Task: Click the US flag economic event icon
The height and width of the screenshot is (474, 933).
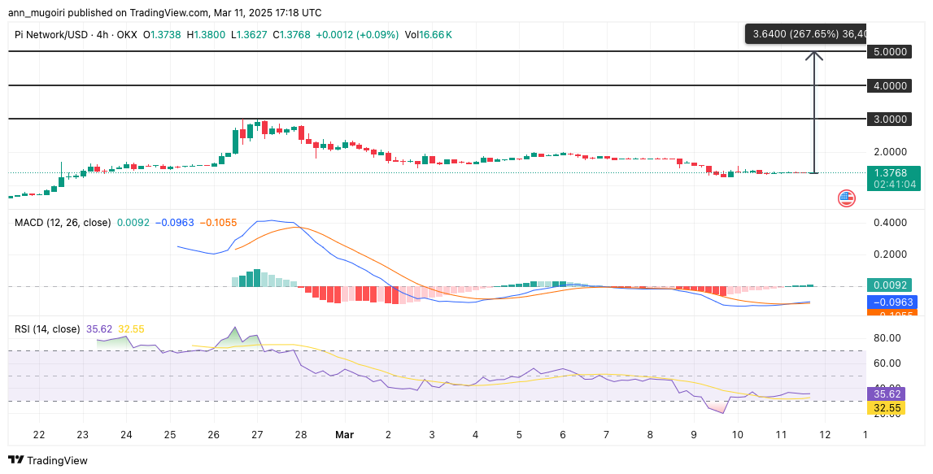Action: pos(847,198)
